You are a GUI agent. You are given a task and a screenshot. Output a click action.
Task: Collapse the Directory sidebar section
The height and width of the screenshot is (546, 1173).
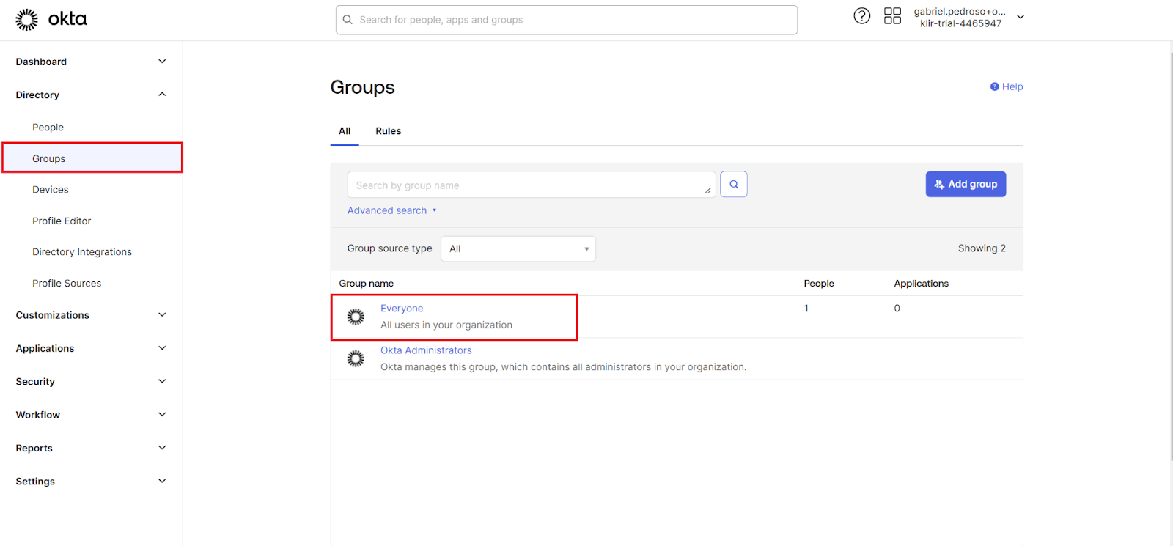(162, 95)
